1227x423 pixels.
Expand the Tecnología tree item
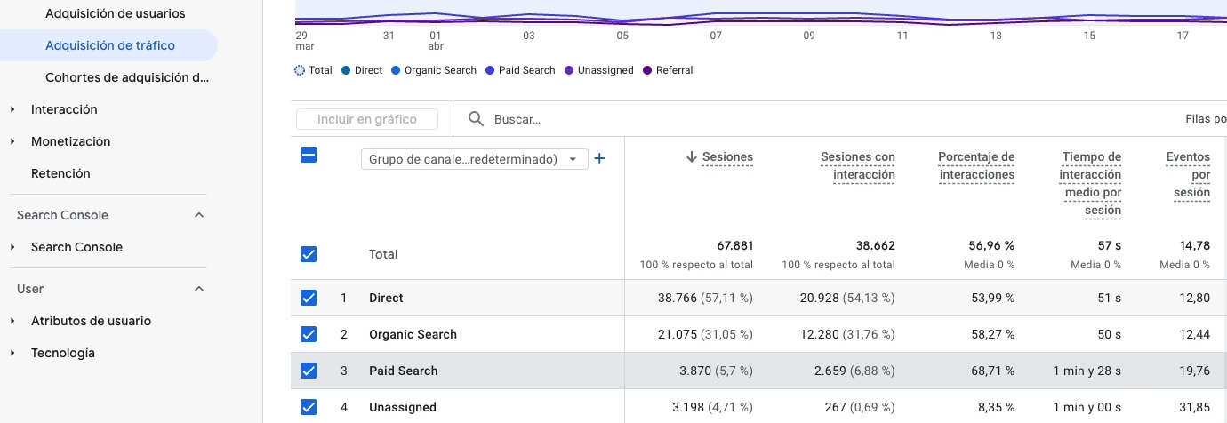pos(13,353)
